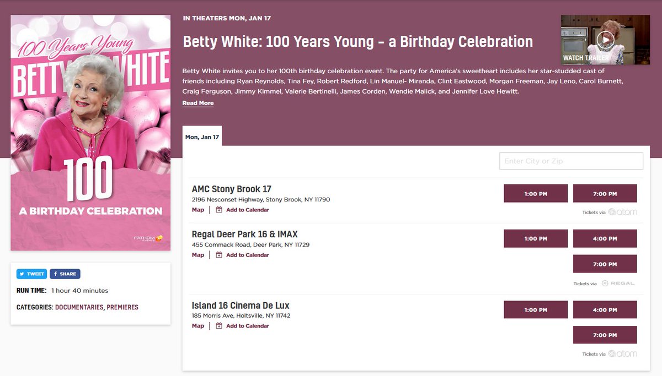Click Atom logo under Island 16 showtimes
The height and width of the screenshot is (376, 662).
pos(623,354)
